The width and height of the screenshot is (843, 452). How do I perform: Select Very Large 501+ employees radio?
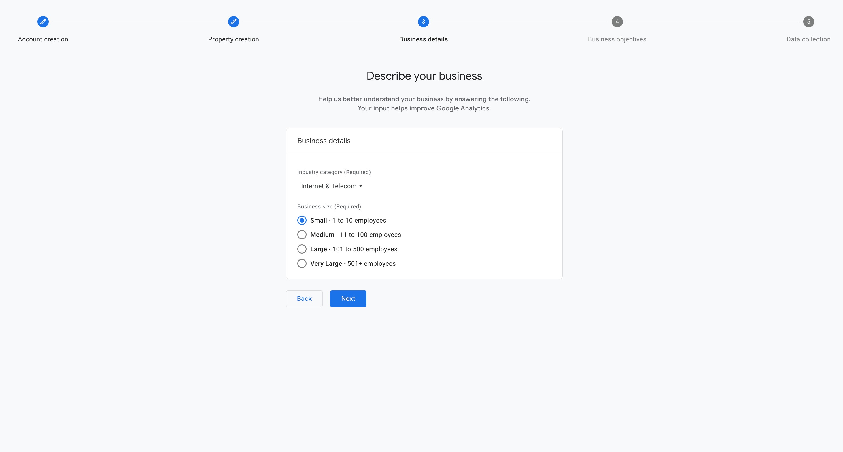pos(302,264)
